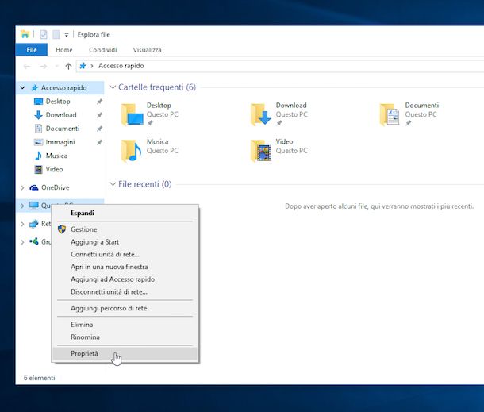The height and width of the screenshot is (412, 484).
Task: Choose Rinomina from the context menu
Action: point(125,337)
